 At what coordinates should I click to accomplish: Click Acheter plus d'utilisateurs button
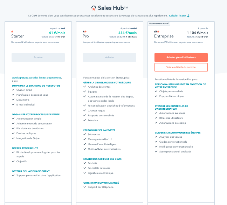tap(181, 57)
